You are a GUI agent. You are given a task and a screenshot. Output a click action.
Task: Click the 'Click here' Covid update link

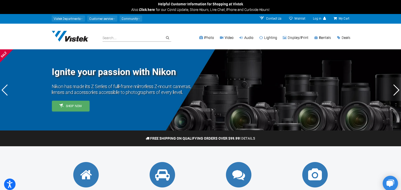click(147, 10)
